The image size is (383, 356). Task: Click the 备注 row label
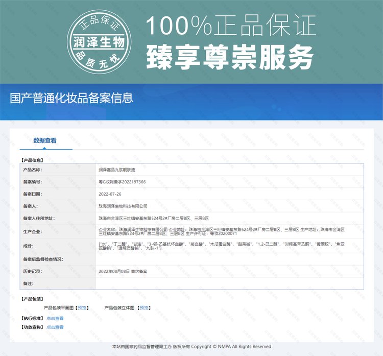click(28, 283)
